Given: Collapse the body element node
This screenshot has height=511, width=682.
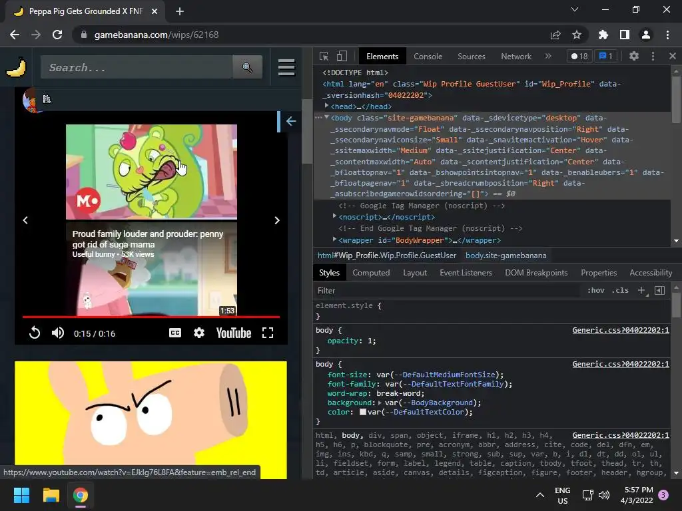Looking at the screenshot, I should tap(326, 117).
